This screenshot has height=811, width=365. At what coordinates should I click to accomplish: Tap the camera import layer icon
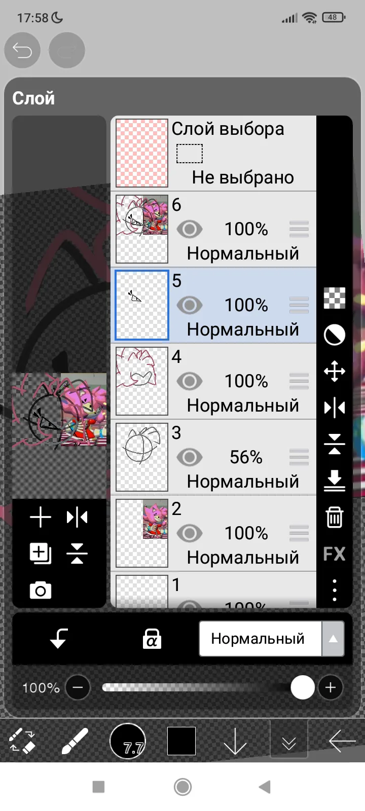coord(41,591)
